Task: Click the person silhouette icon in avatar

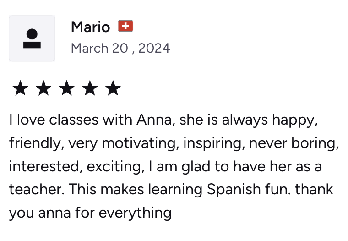Action: click(32, 38)
